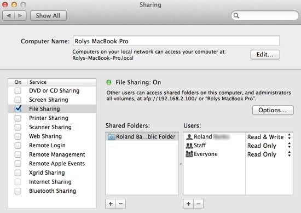
Task: Click the magnifier icon in search field
Action: click(x=236, y=15)
